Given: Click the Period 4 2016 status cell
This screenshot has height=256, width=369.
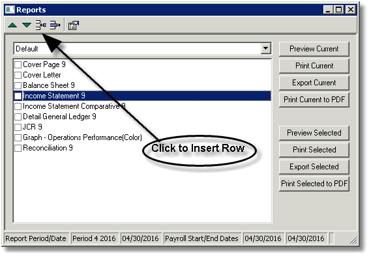Looking at the screenshot, I should click(95, 238).
